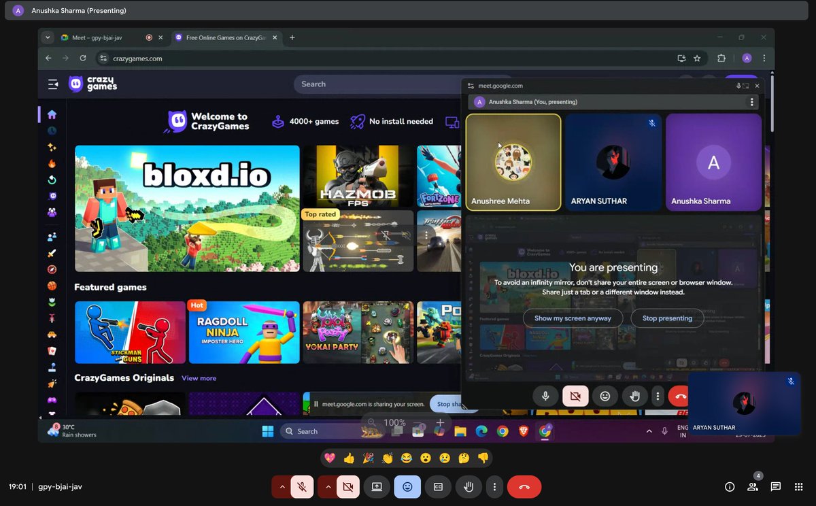Click View more next to CrazyGames Originals

199,378
